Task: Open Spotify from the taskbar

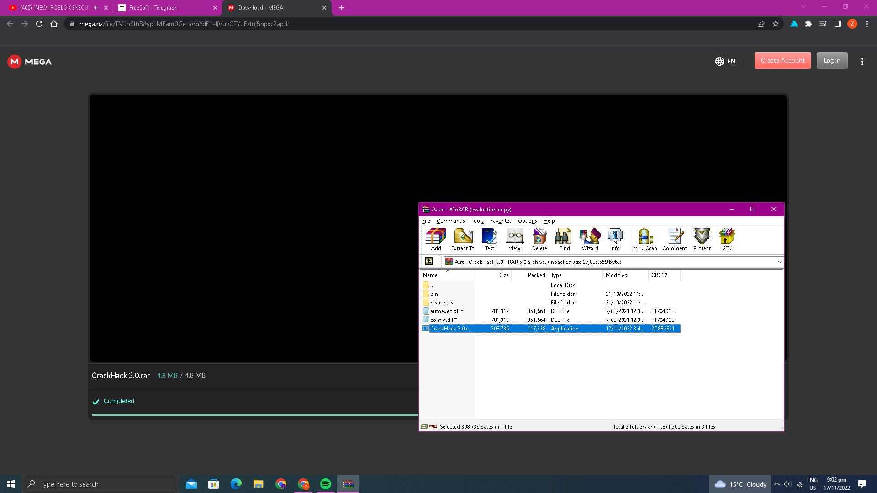Action: (x=326, y=484)
